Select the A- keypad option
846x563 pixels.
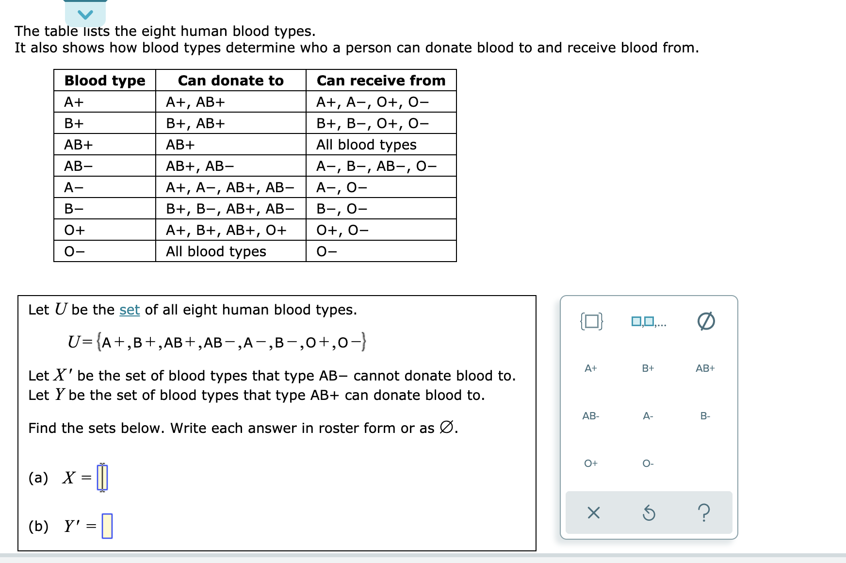click(x=647, y=415)
